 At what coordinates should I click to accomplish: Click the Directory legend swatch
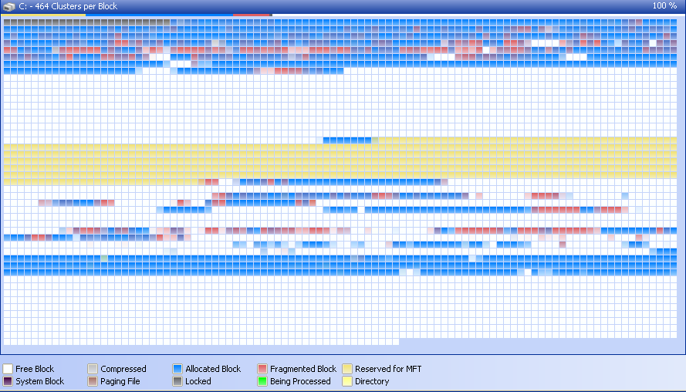tap(347, 381)
